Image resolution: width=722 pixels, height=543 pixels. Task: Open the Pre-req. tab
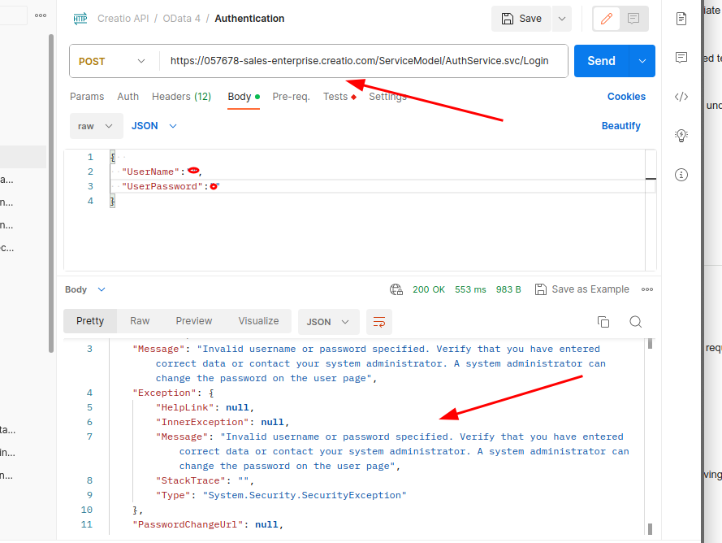point(291,97)
